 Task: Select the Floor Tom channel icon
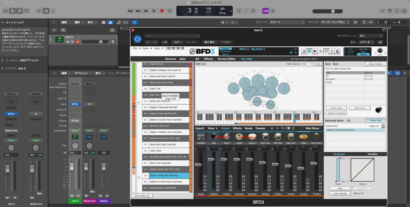[x=265, y=136]
